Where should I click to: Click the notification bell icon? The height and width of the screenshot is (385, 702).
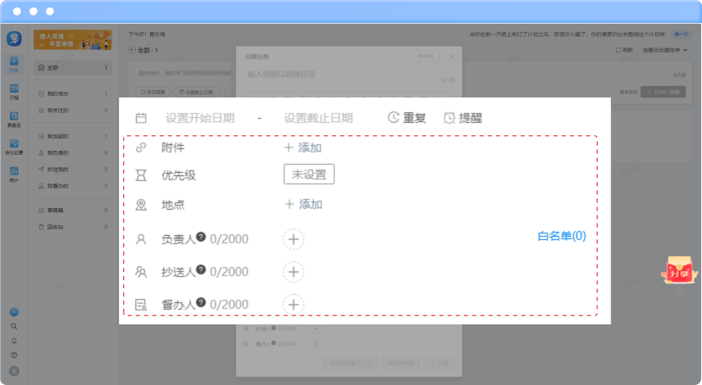pos(14,340)
